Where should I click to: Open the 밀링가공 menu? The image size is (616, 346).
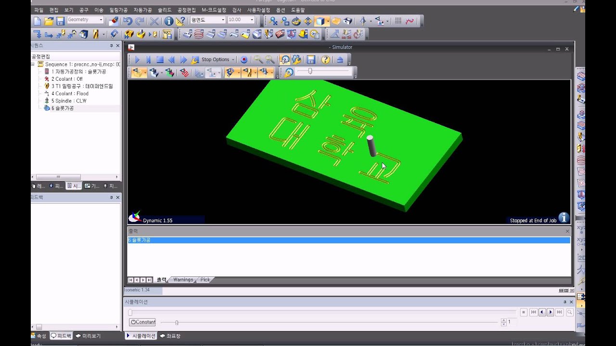tap(118, 10)
